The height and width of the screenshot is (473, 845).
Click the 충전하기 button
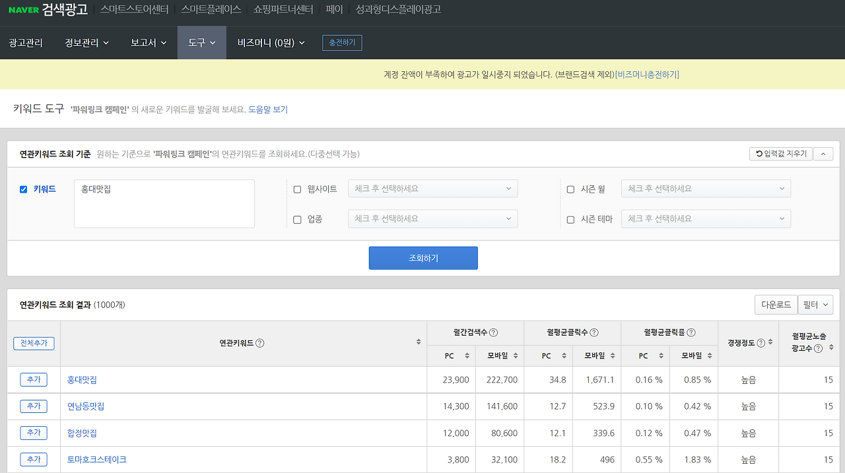pyautogui.click(x=342, y=43)
